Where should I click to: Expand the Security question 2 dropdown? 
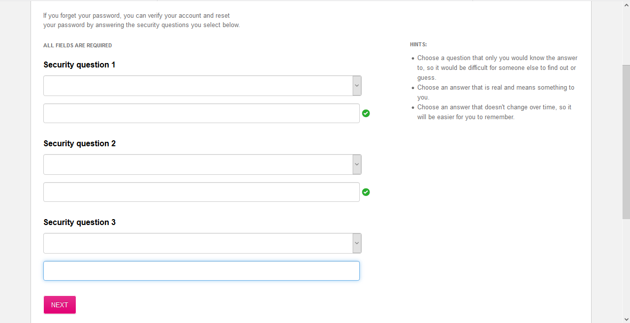202,164
